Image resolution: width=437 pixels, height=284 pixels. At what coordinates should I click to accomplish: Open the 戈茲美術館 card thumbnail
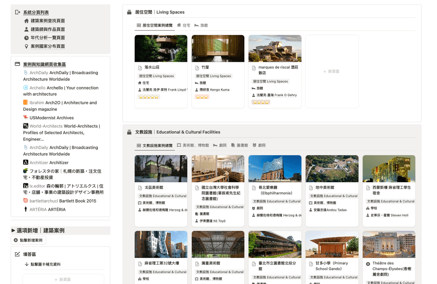click(x=161, y=169)
